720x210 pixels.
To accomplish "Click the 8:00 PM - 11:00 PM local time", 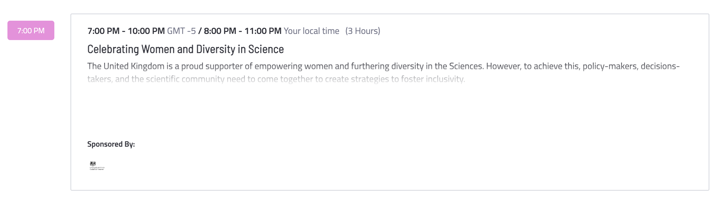I will tap(243, 31).
